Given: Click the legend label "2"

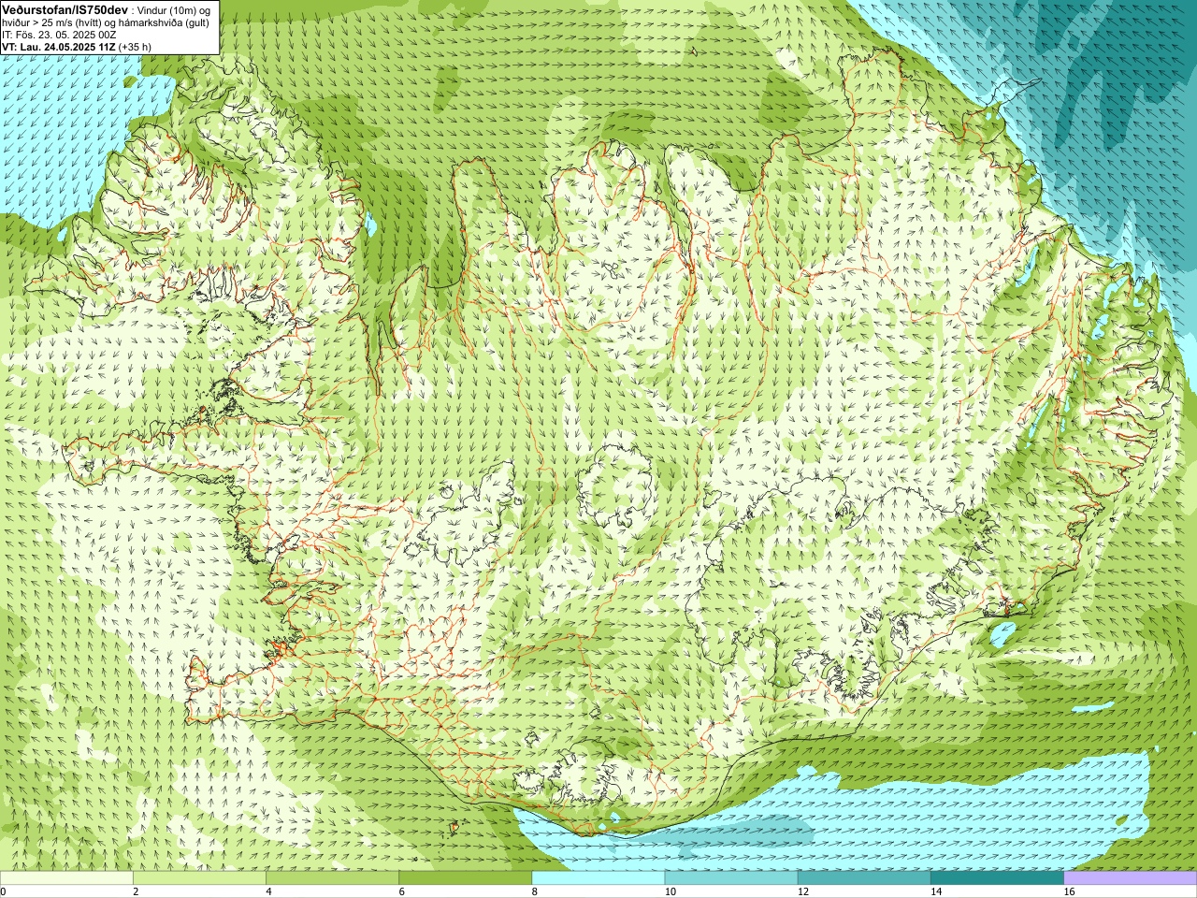Looking at the screenshot, I should 136,891.
